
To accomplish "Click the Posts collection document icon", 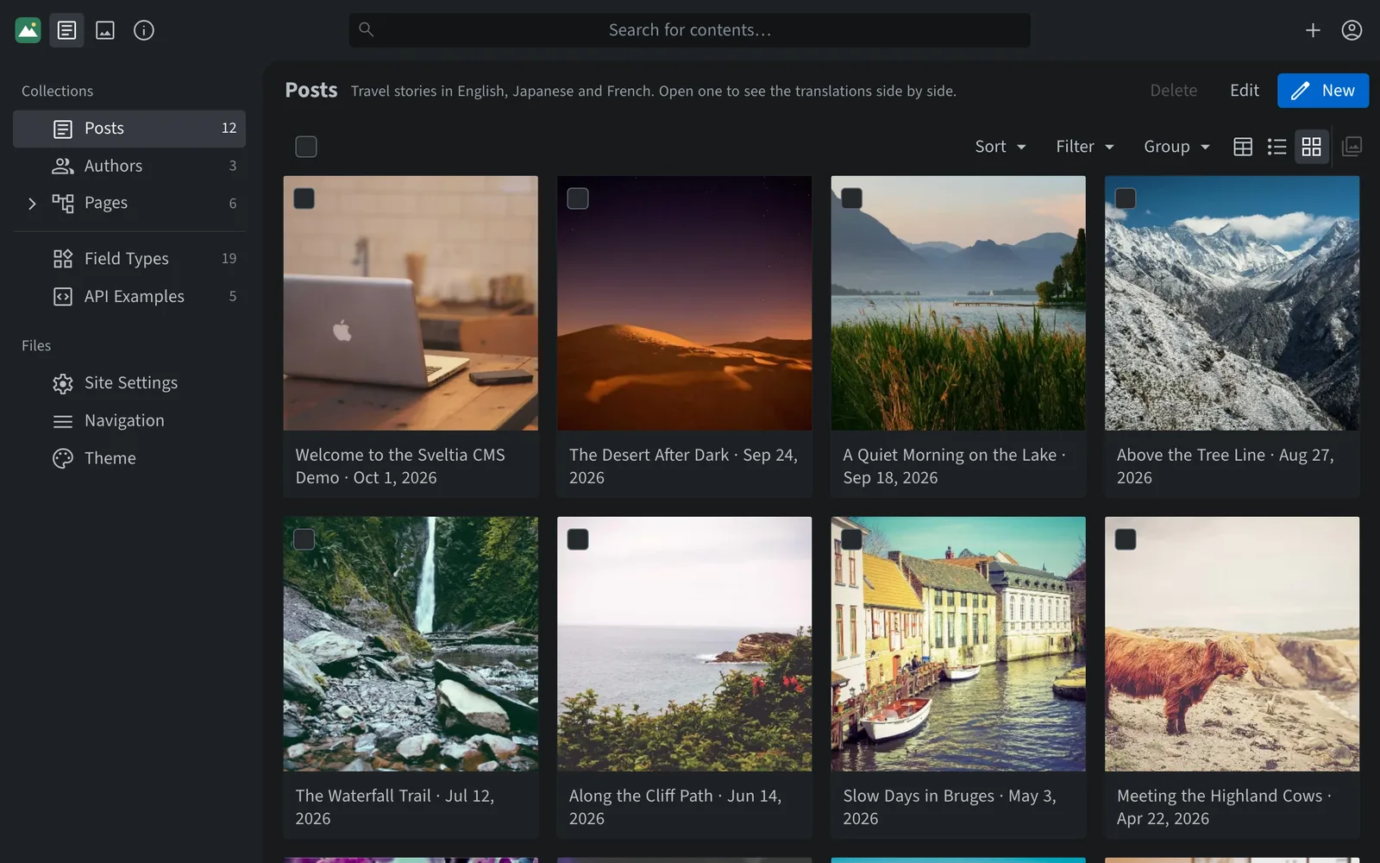I will pos(63,129).
